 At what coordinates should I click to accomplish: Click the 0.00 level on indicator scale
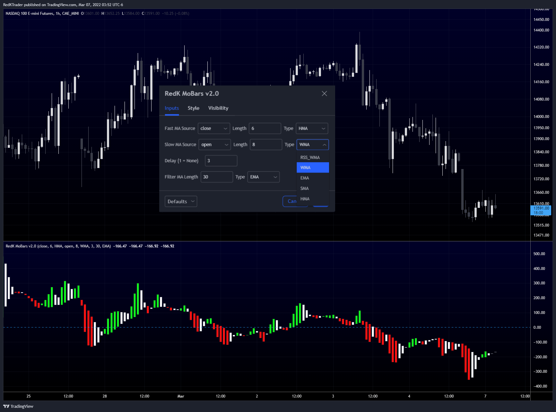point(537,327)
